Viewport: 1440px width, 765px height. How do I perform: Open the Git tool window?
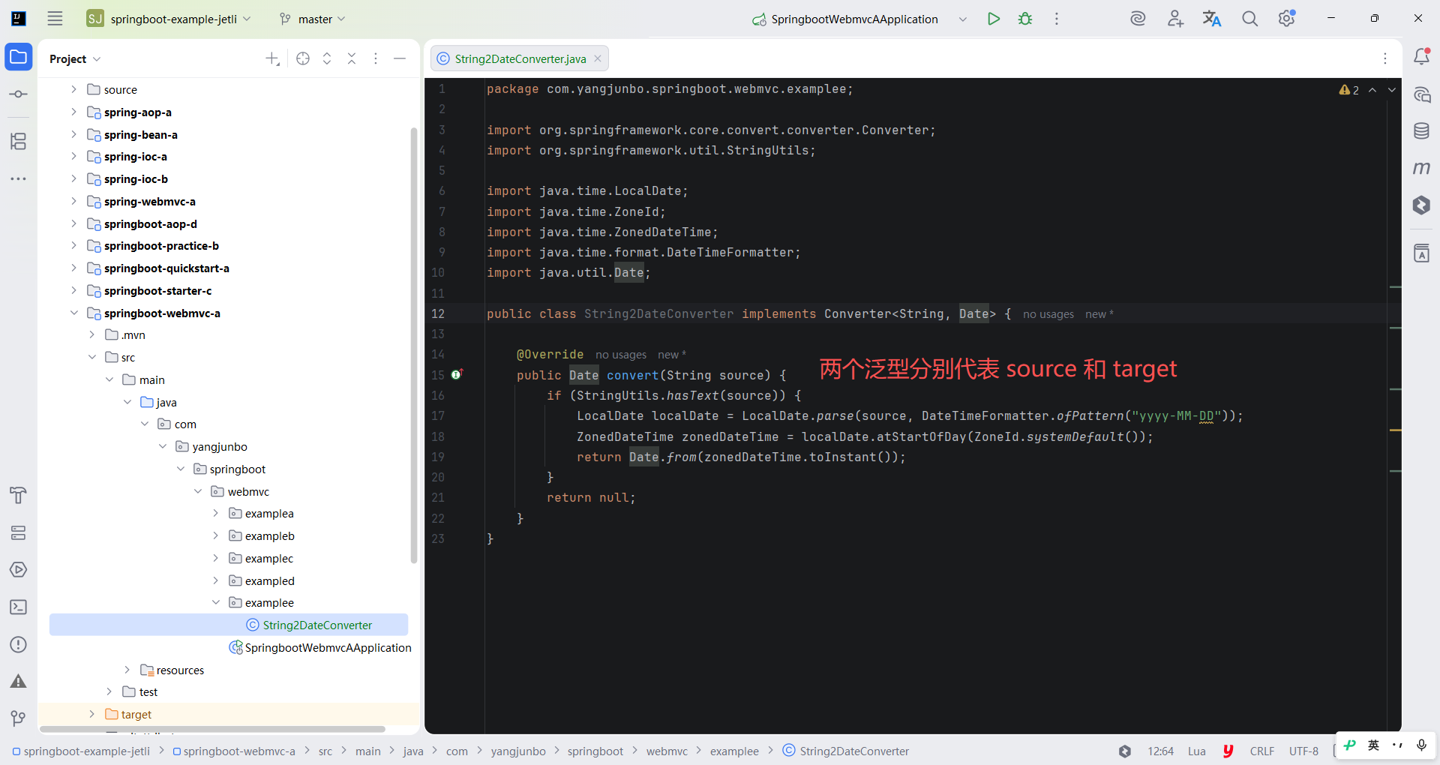(19, 718)
